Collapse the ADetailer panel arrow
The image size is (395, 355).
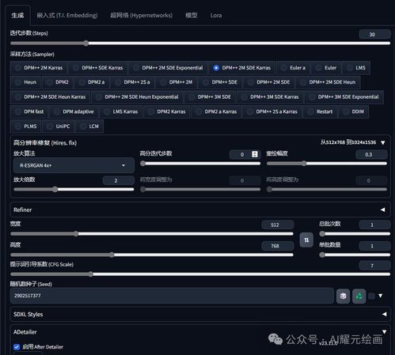click(384, 332)
